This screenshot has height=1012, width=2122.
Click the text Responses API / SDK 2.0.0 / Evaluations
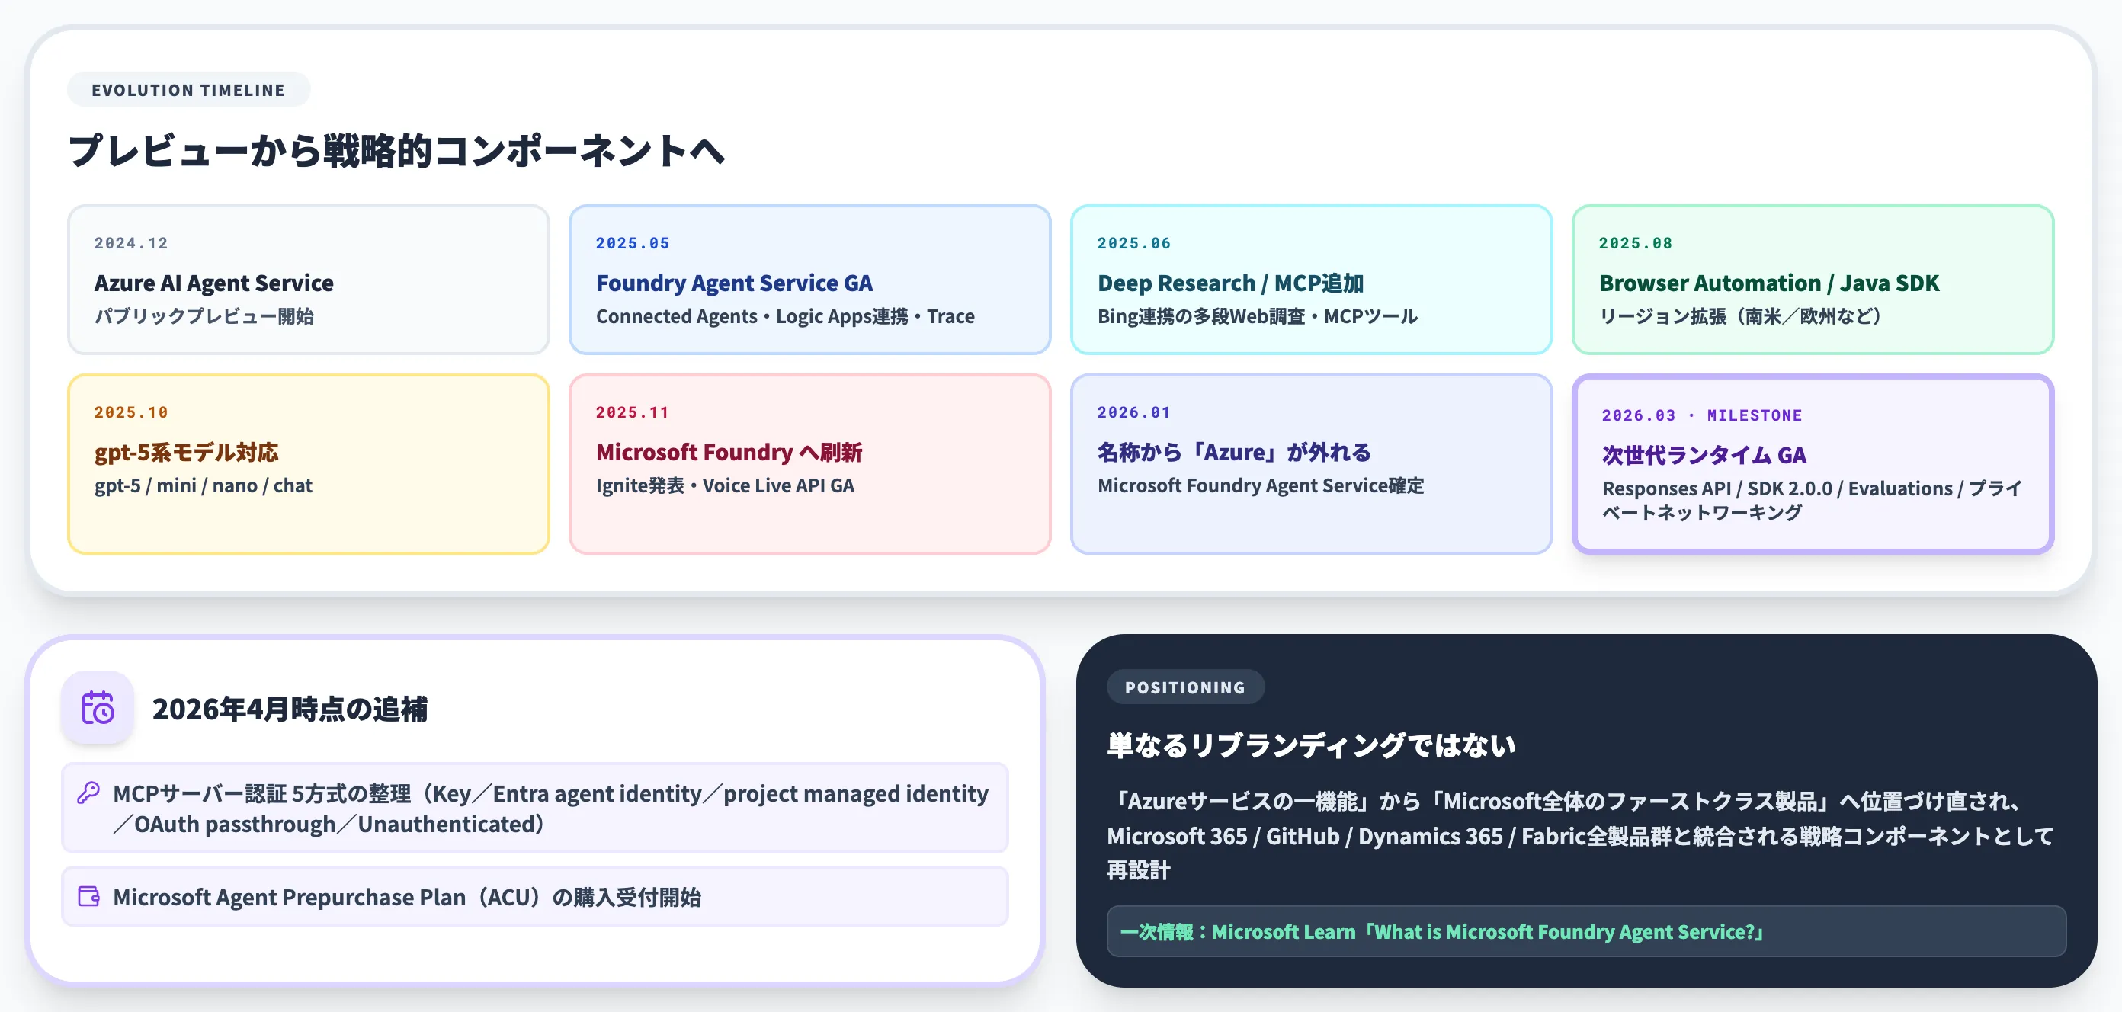[1777, 488]
